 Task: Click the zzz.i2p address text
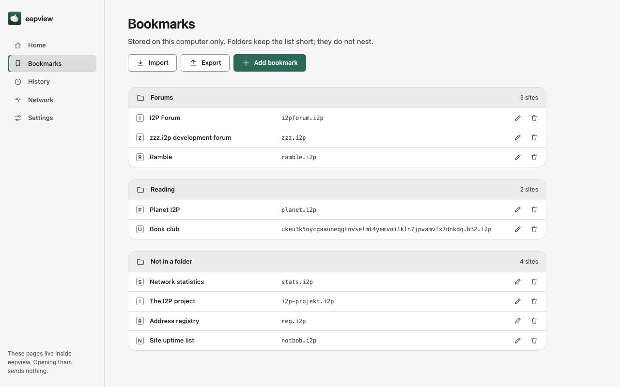(294, 138)
